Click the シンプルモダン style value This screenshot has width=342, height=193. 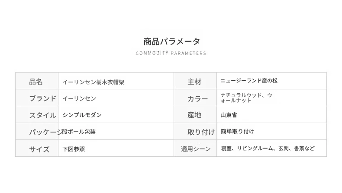(x=82, y=115)
